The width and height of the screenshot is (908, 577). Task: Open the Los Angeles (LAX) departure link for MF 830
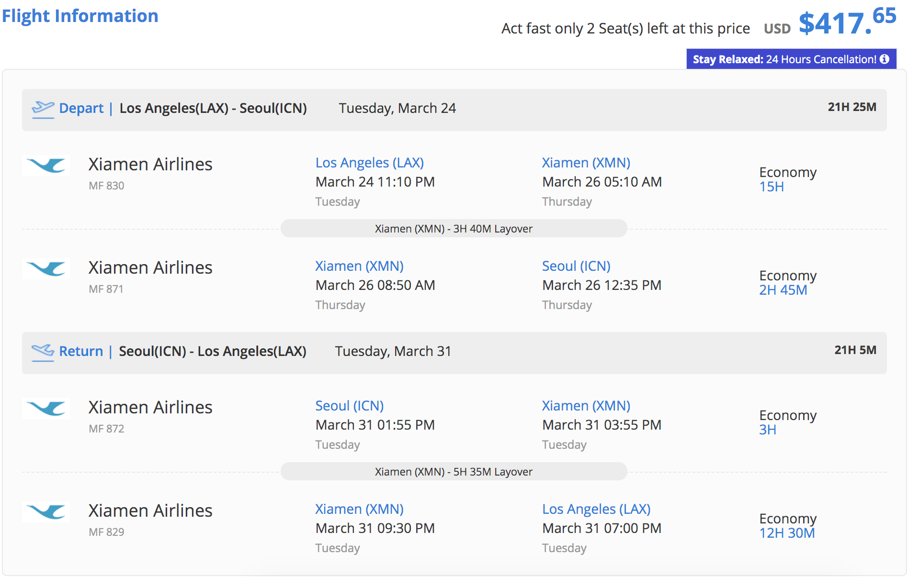tap(369, 163)
